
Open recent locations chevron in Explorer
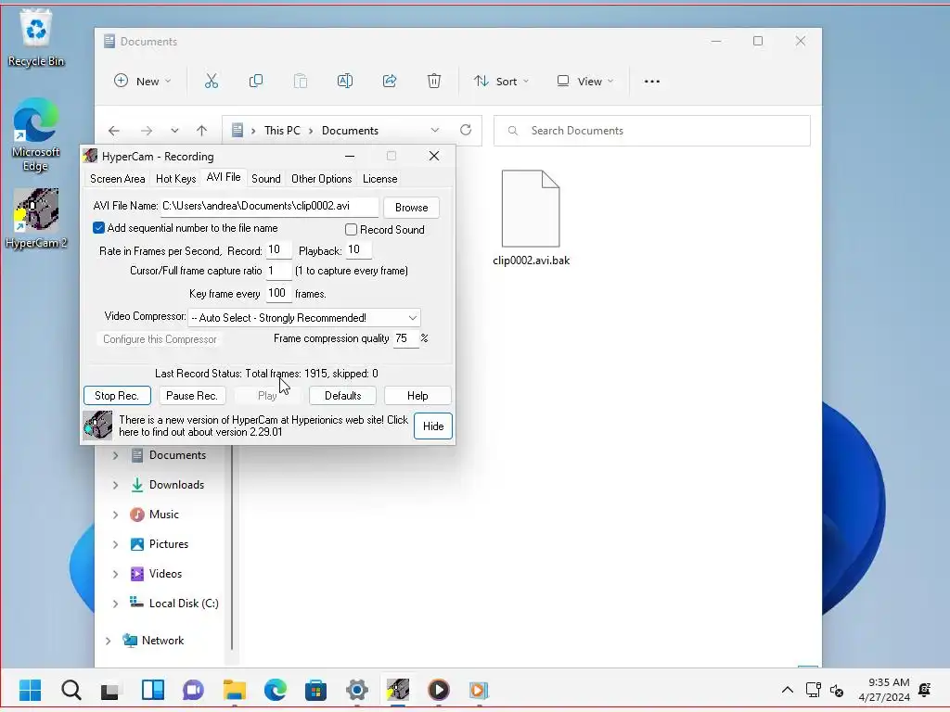174,131
